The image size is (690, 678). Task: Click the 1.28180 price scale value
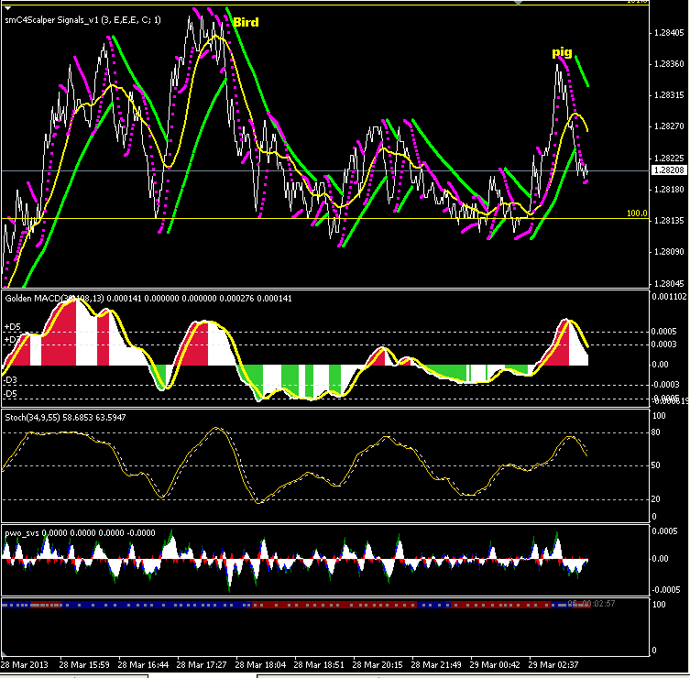pos(669,190)
